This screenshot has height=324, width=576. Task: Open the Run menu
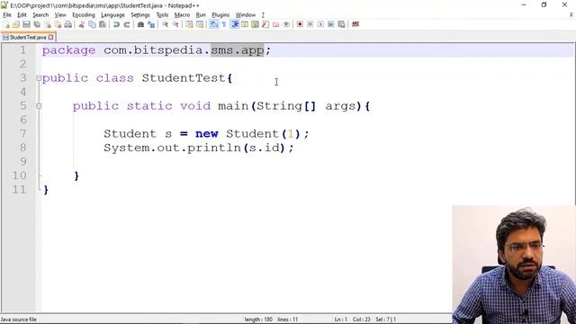[201, 15]
